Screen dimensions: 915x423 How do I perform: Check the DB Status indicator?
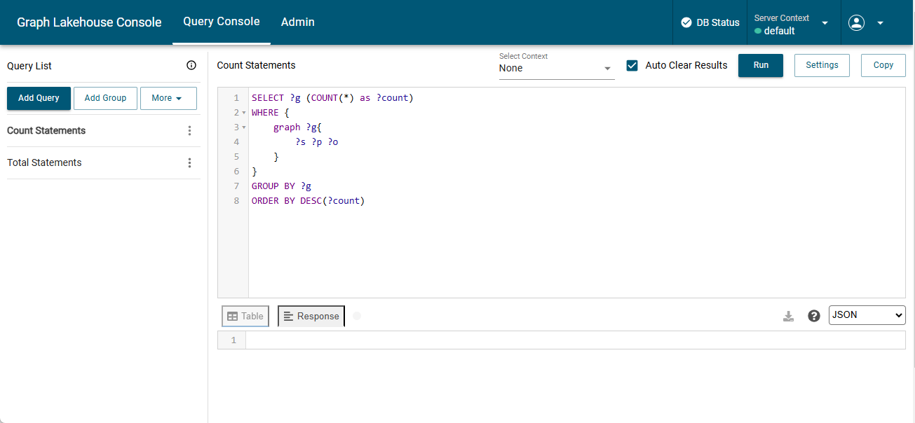pos(710,22)
